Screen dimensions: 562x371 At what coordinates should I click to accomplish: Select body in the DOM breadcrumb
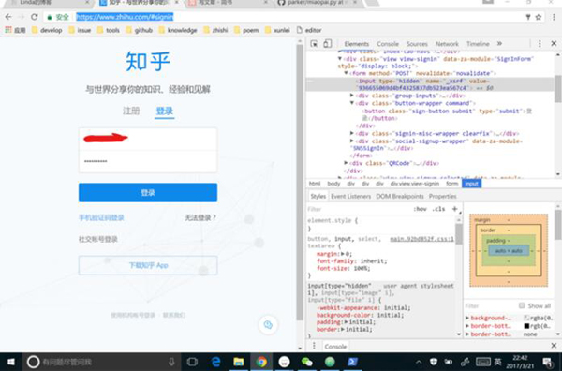(x=333, y=184)
